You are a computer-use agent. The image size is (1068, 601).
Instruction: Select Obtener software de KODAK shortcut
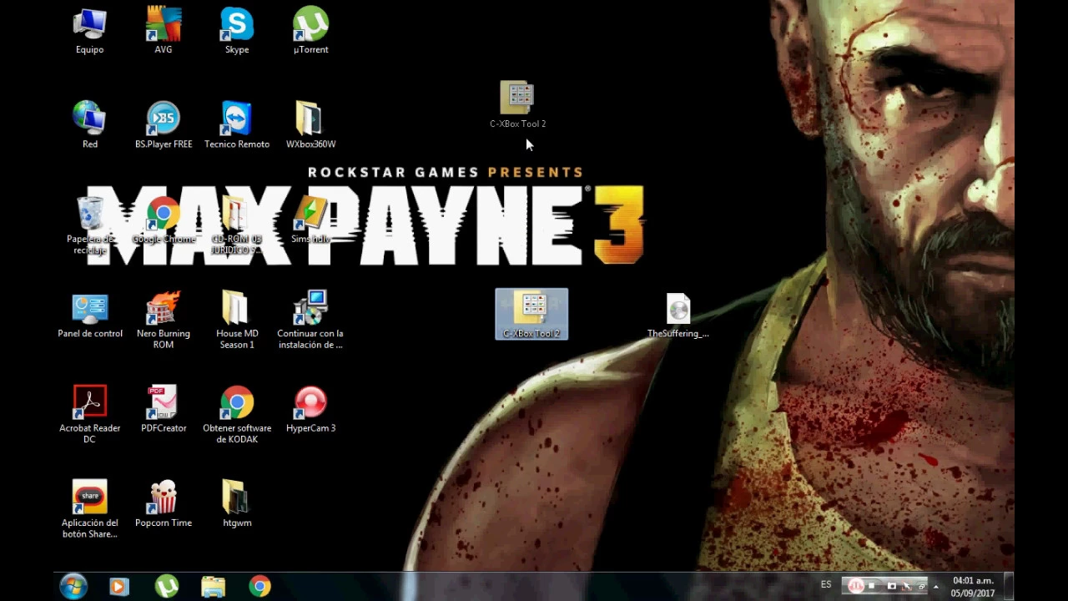pyautogui.click(x=237, y=414)
